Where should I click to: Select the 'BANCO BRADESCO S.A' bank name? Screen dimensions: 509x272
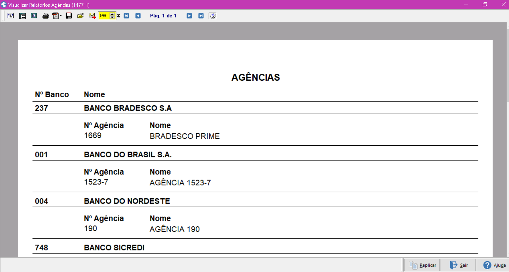(128, 108)
